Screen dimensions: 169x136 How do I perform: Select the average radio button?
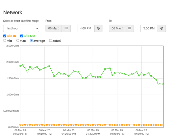(31, 40)
